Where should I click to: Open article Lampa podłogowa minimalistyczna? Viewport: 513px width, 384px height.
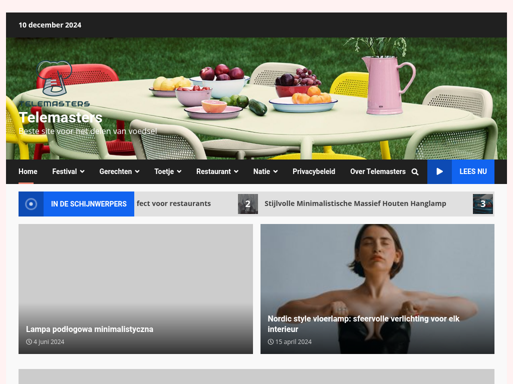point(90,329)
